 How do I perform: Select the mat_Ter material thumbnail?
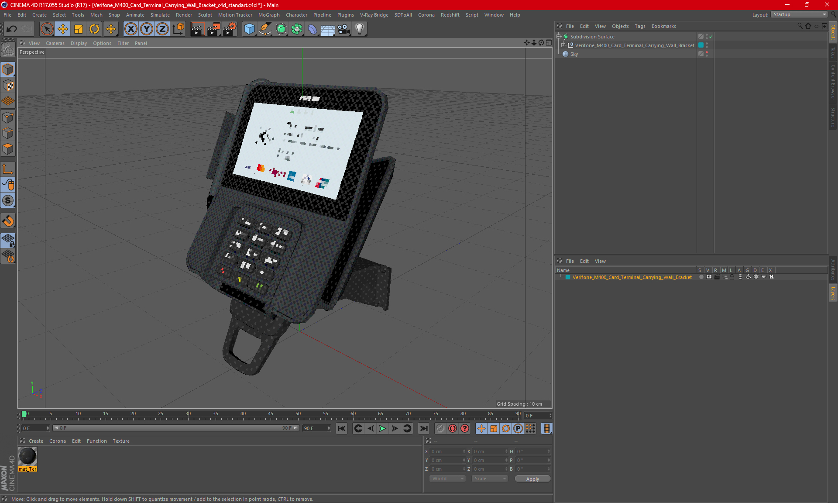click(27, 456)
